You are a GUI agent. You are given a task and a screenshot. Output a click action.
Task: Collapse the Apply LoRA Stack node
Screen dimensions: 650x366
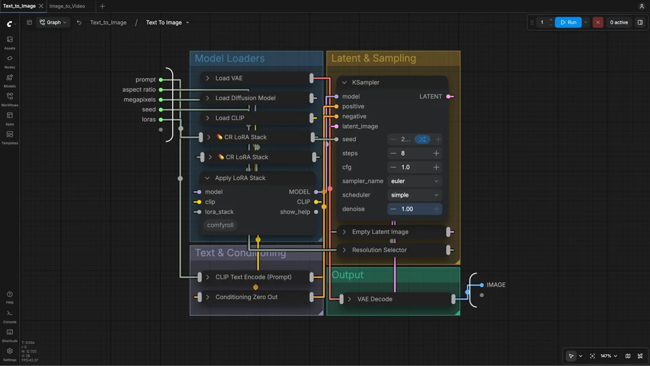[207, 178]
